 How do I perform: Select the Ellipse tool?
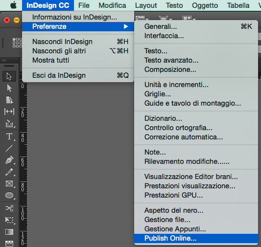pyautogui.click(x=9, y=196)
